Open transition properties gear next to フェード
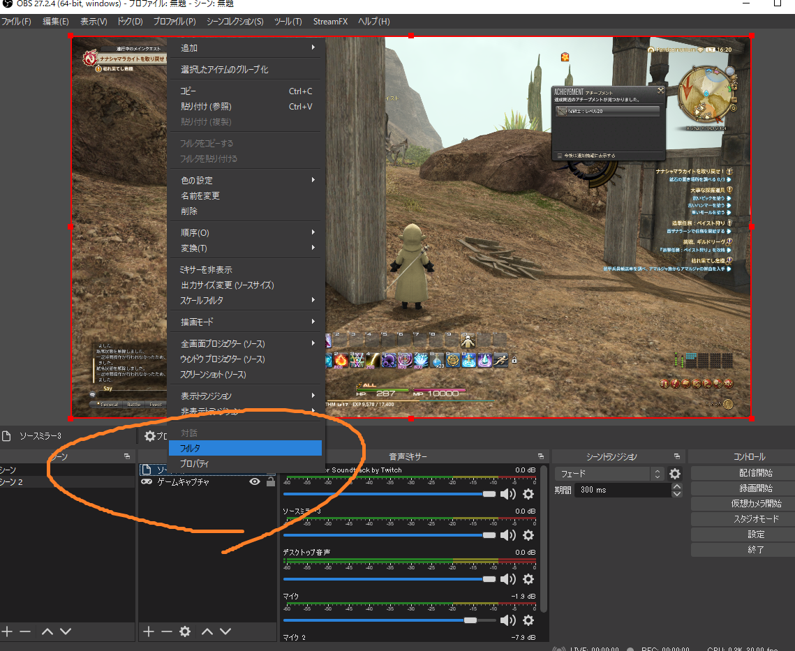This screenshot has width=795, height=651. coord(674,473)
